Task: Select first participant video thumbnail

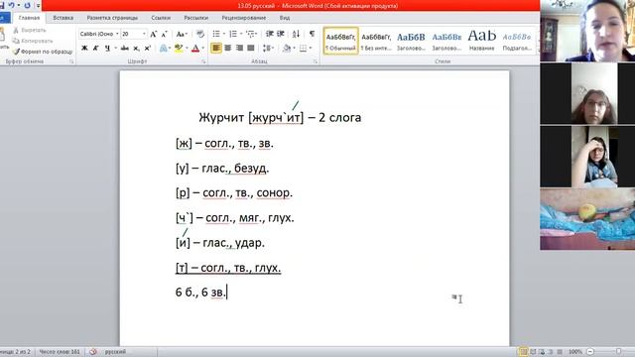Action: (587, 31)
